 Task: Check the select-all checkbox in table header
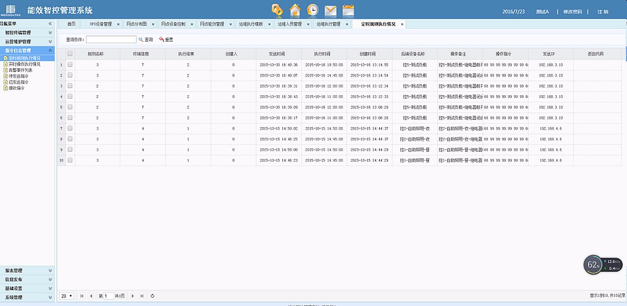click(x=70, y=54)
